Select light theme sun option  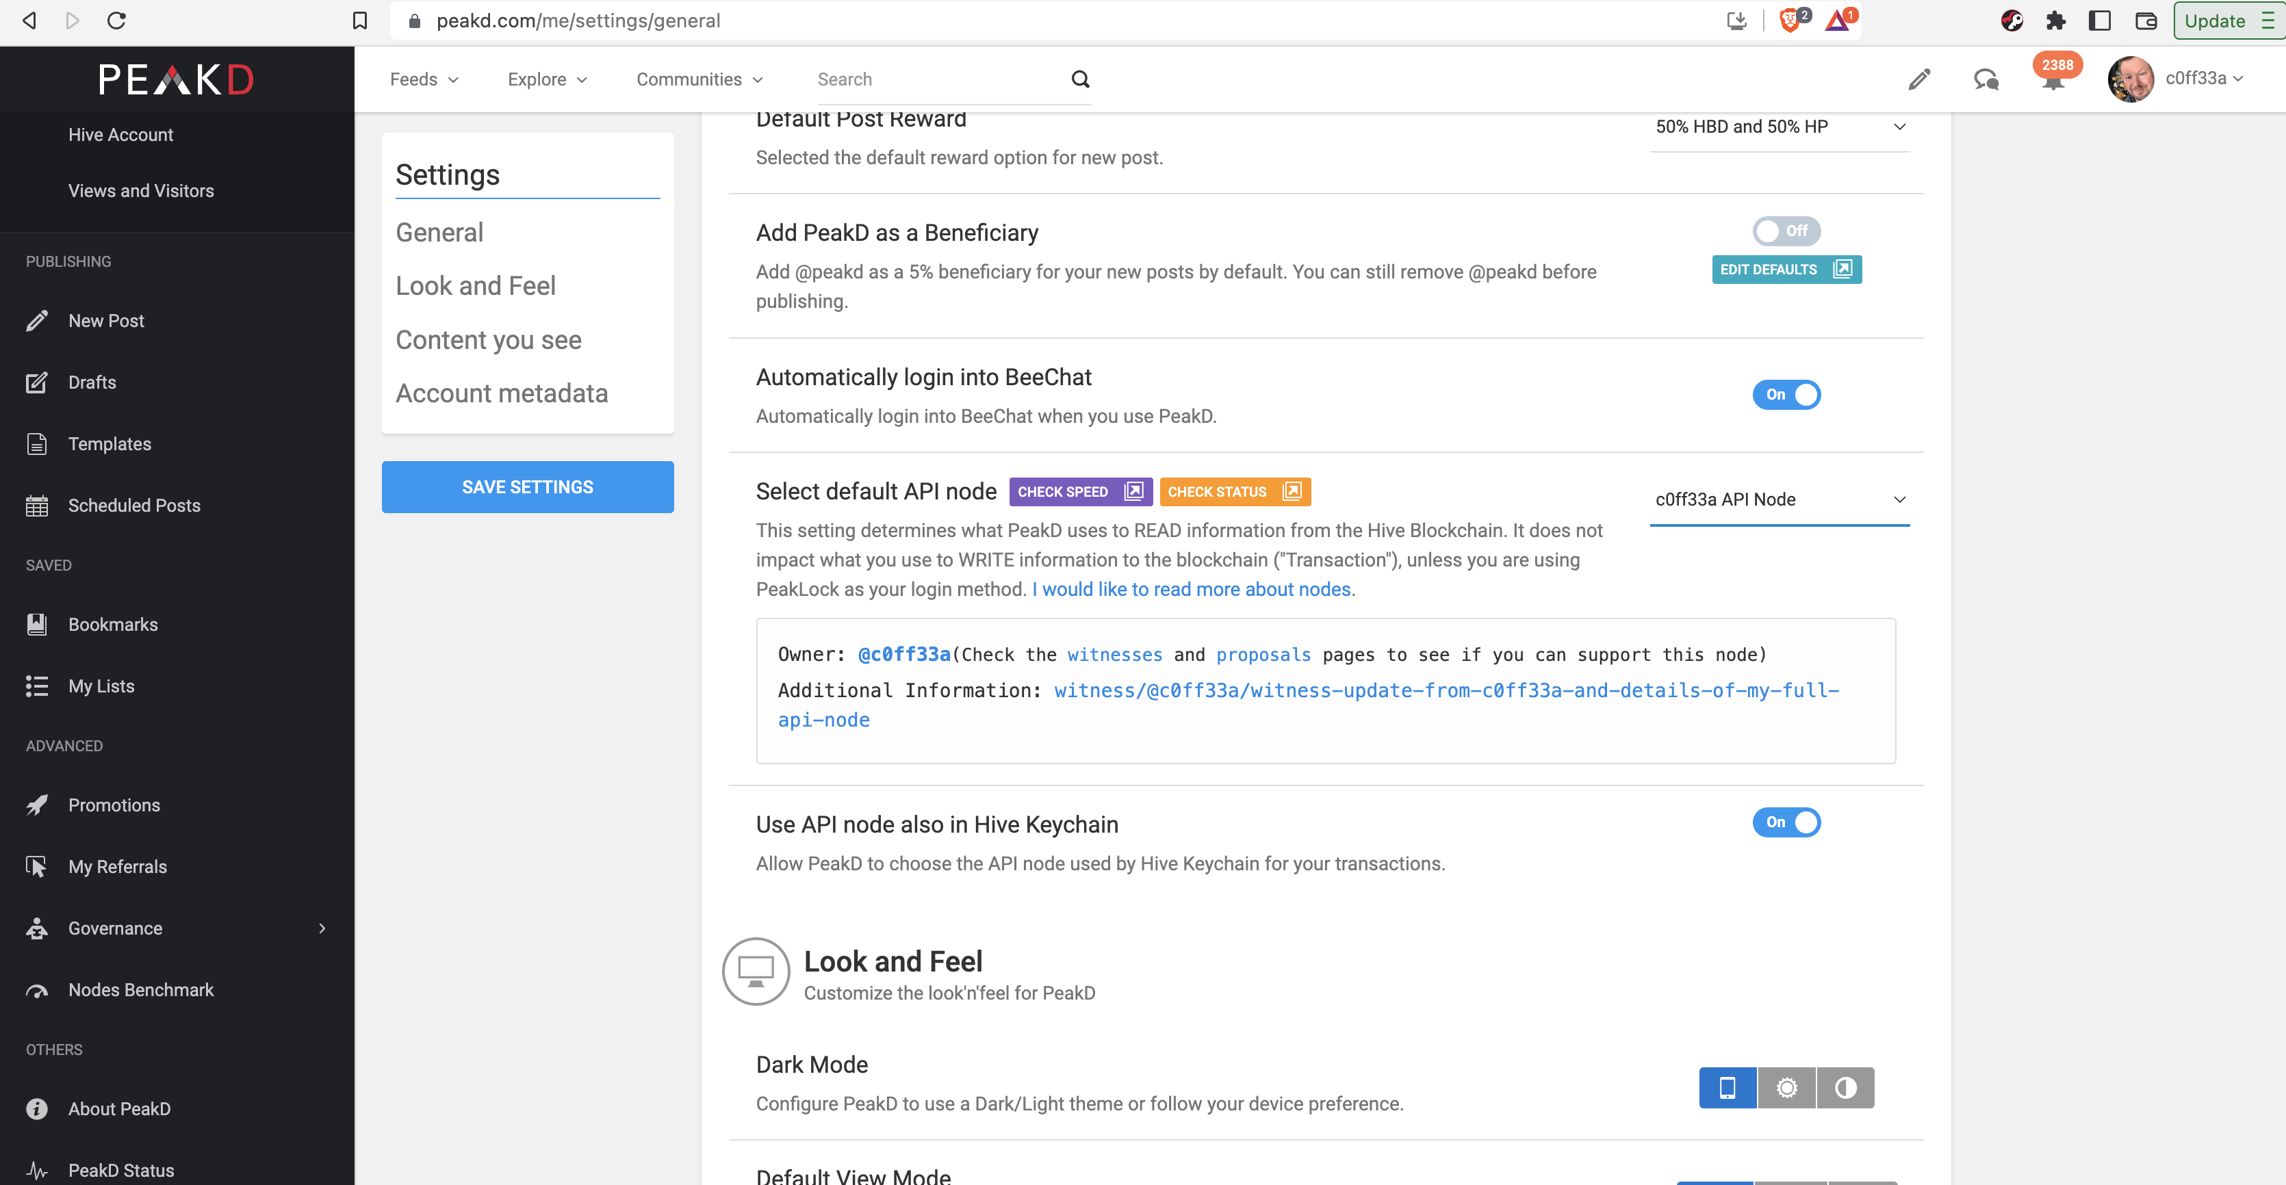1786,1087
